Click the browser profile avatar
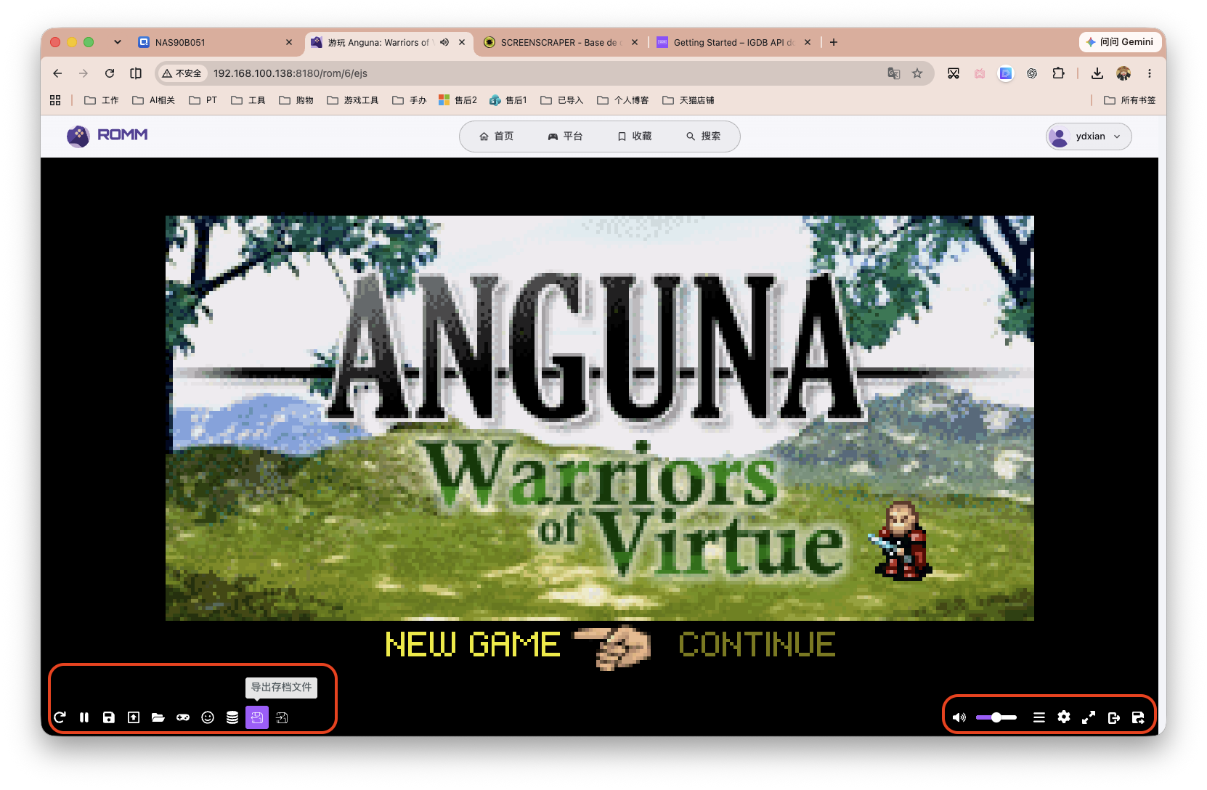Screen dimensions: 1207x790 pos(1123,73)
